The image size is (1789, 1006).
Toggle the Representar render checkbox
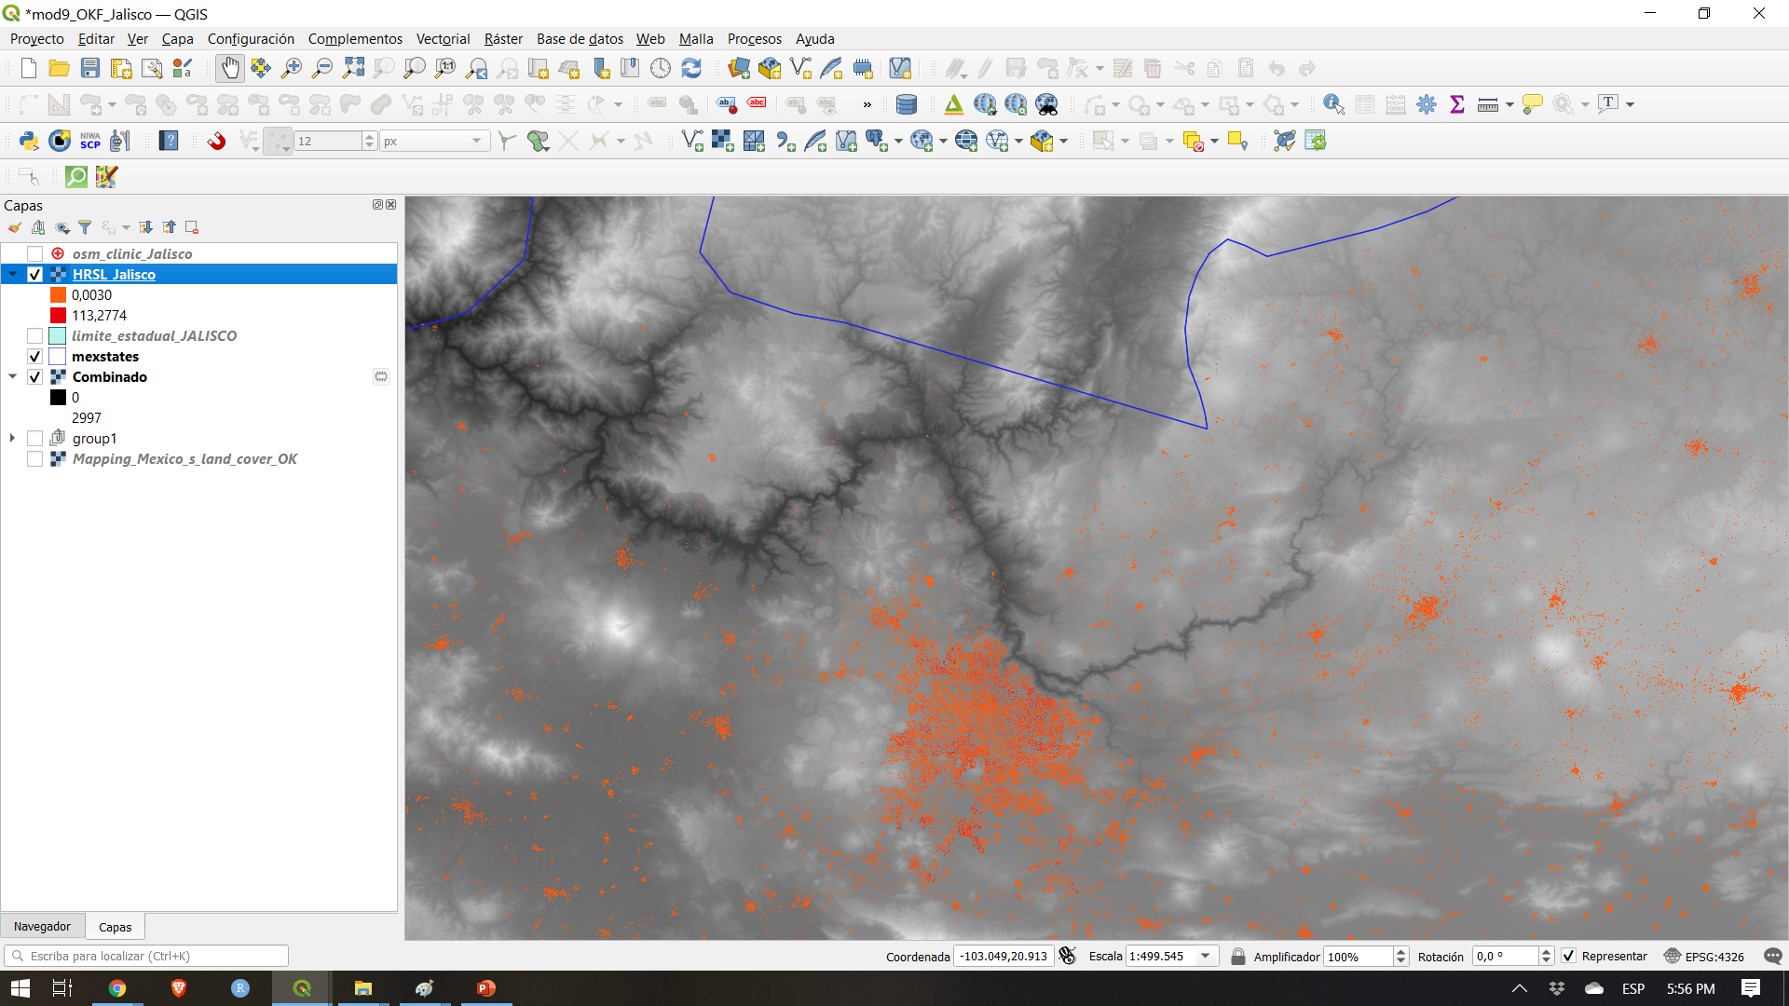[1569, 956]
